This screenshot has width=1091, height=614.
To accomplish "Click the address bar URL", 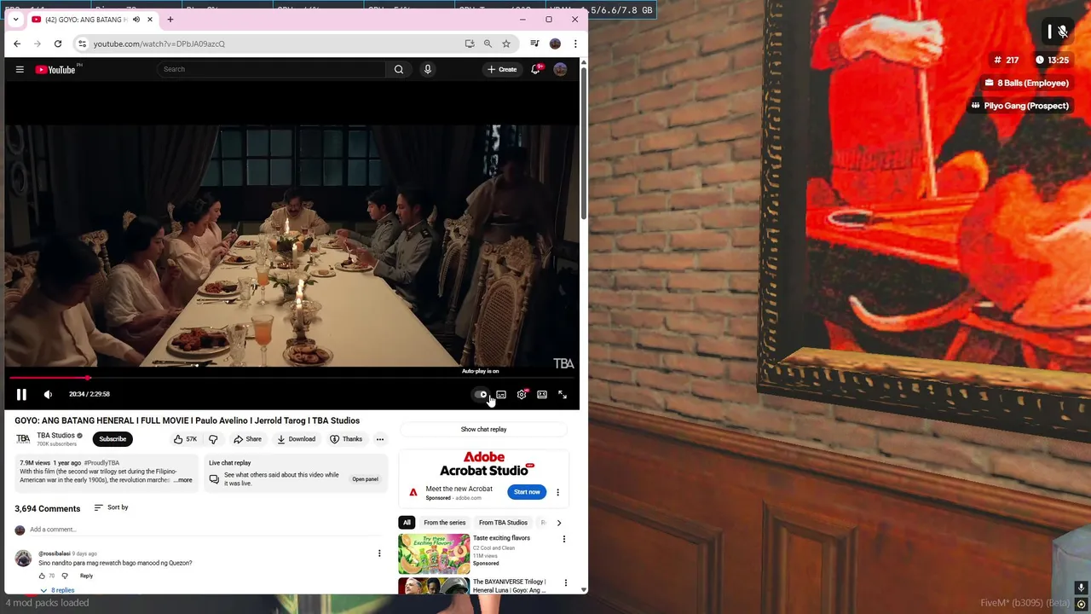I will (x=159, y=43).
